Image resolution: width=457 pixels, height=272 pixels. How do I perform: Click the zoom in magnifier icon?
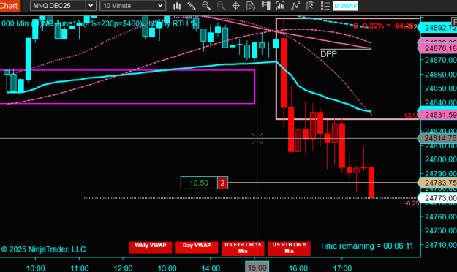[206, 6]
